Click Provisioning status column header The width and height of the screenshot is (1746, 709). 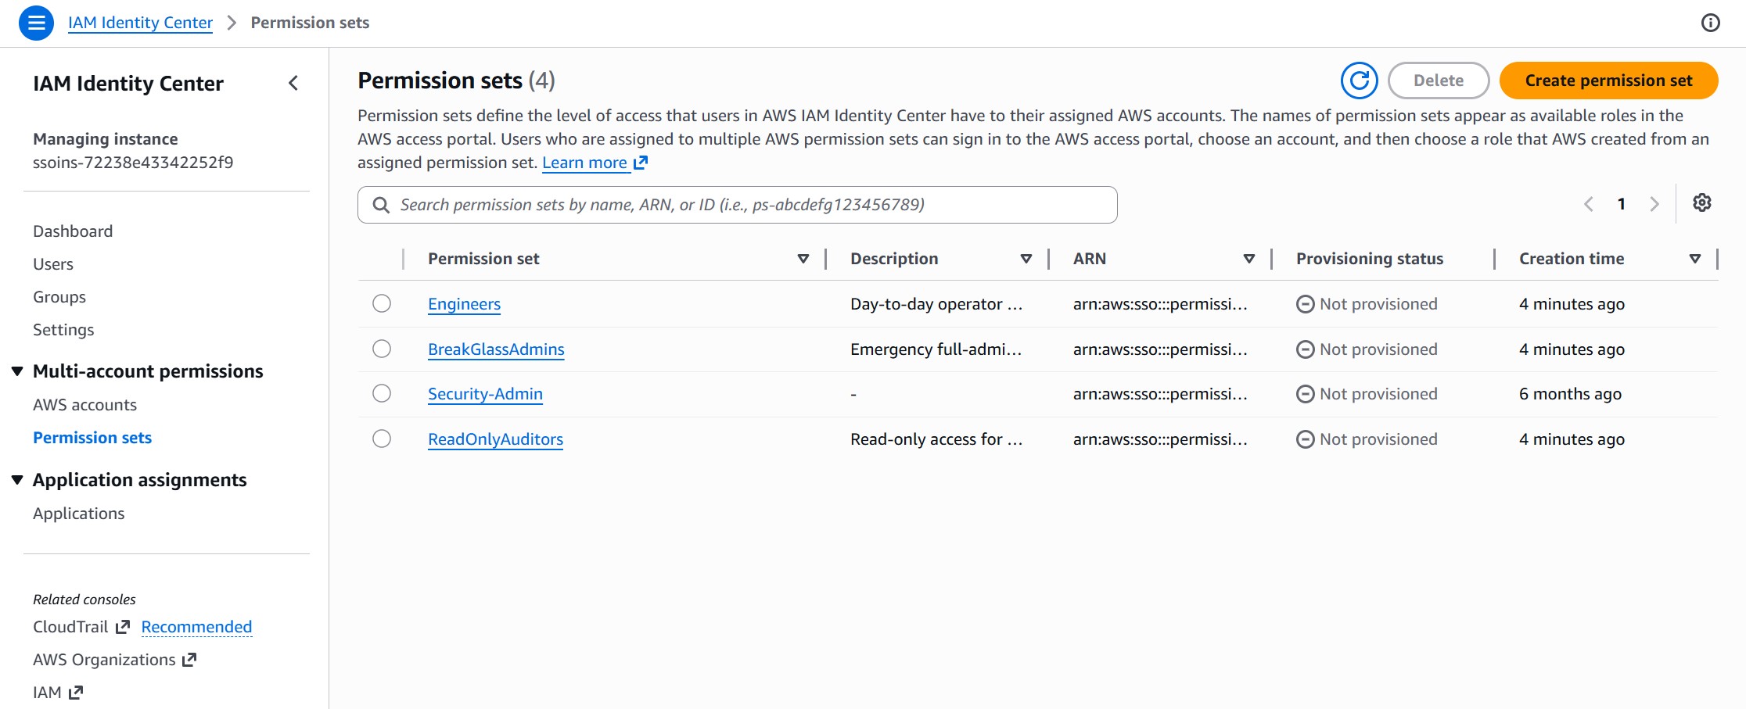tap(1370, 259)
